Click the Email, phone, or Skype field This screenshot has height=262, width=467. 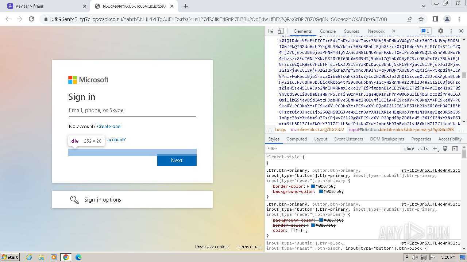132,110
